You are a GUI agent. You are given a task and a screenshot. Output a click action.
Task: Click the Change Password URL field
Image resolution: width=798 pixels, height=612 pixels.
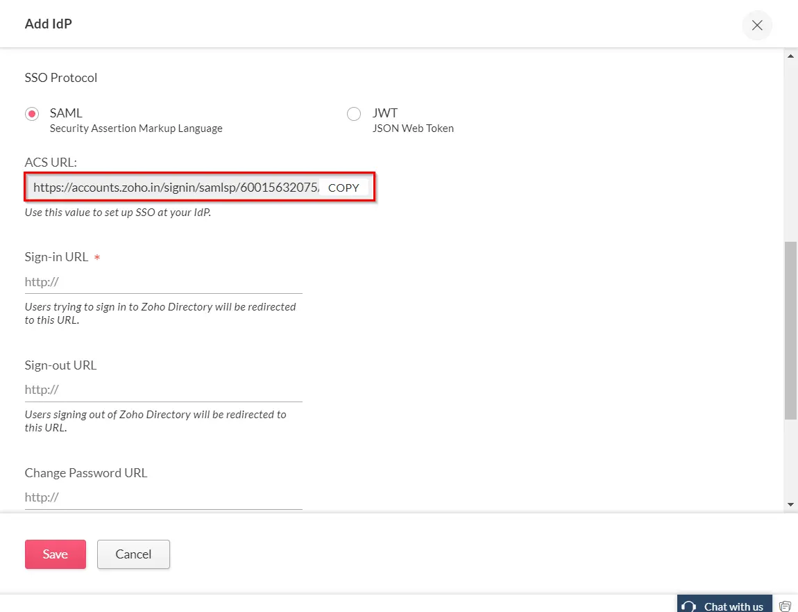click(x=163, y=497)
